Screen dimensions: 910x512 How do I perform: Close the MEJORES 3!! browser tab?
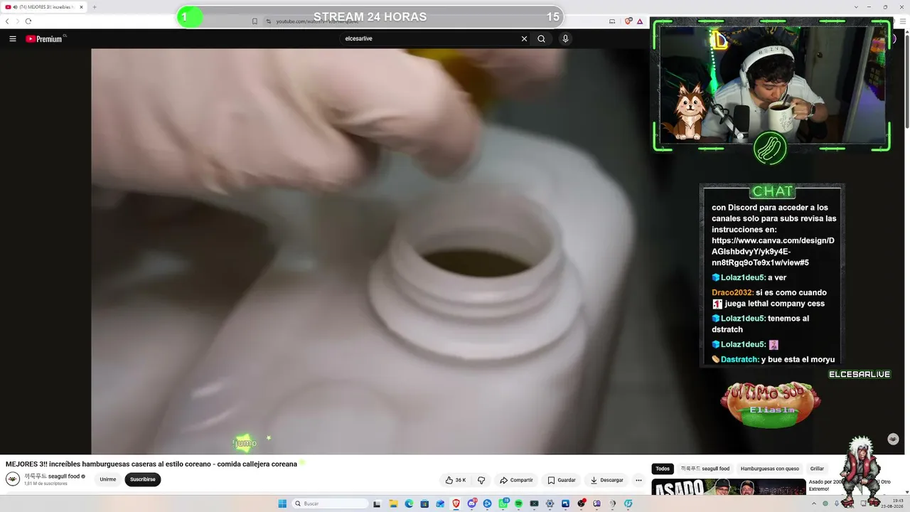[x=81, y=7]
